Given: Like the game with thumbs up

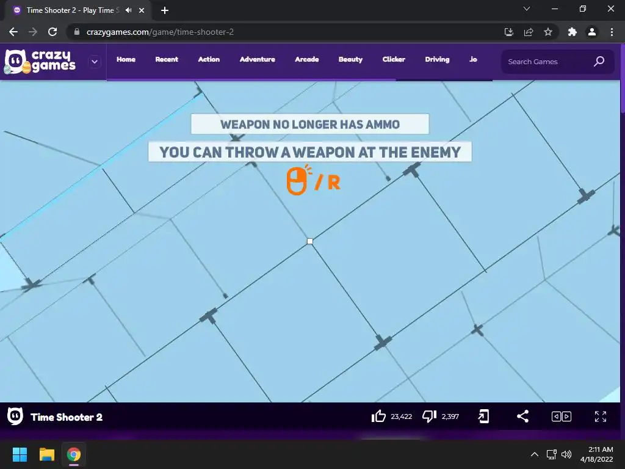Looking at the screenshot, I should tap(378, 416).
